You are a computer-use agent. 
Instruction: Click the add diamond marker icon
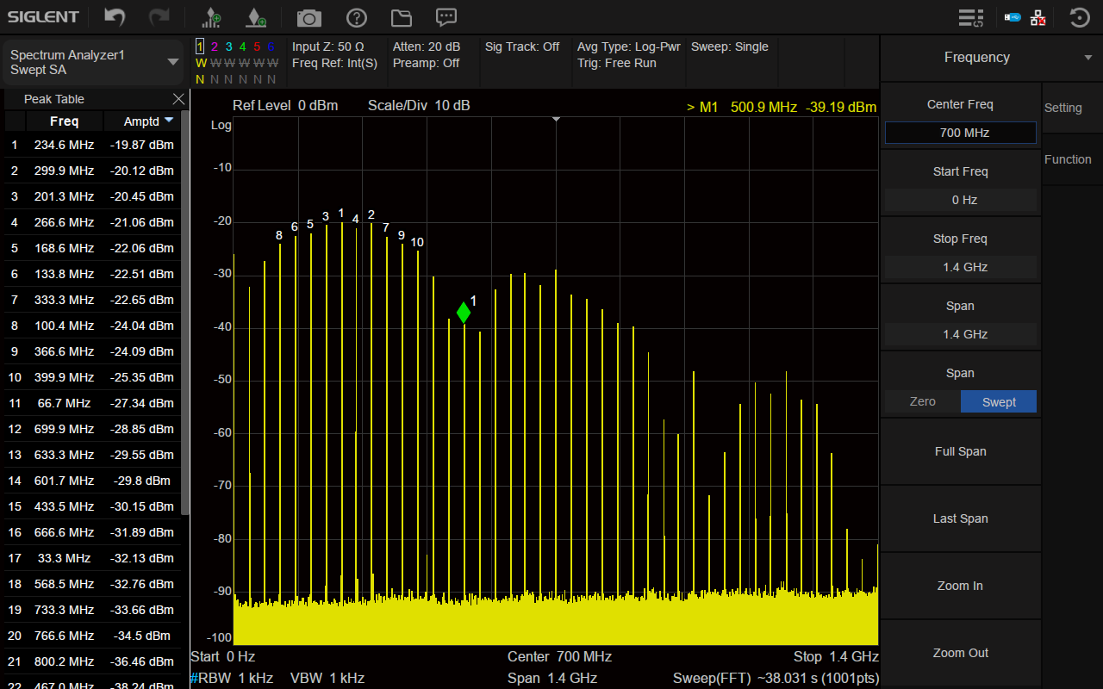[256, 17]
